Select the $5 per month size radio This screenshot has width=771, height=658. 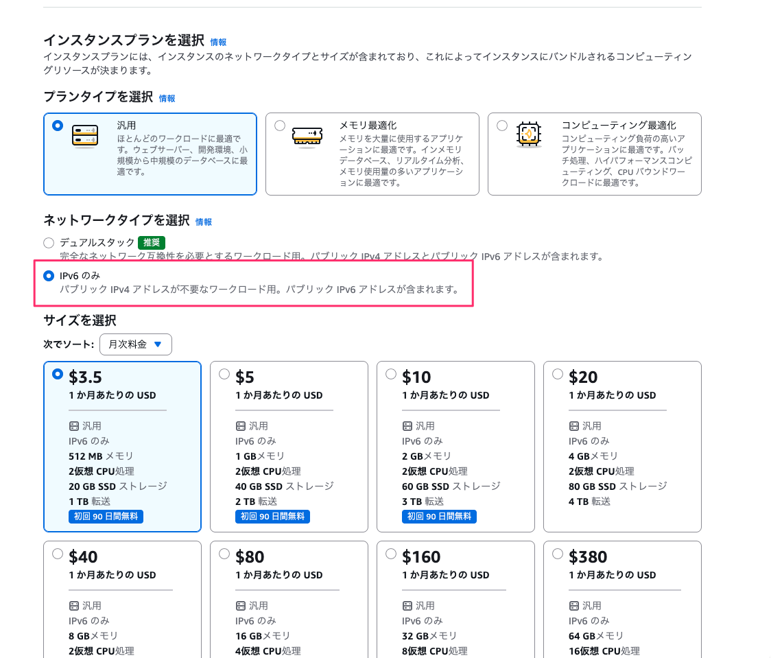(224, 374)
